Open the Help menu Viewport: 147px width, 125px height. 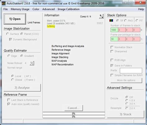141,9
